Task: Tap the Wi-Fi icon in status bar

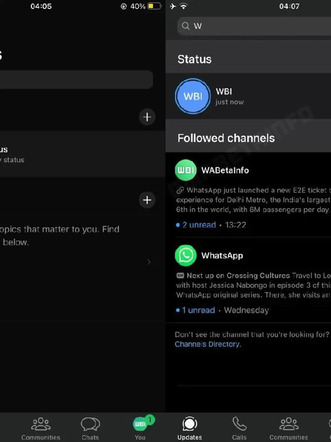Action: point(183,6)
